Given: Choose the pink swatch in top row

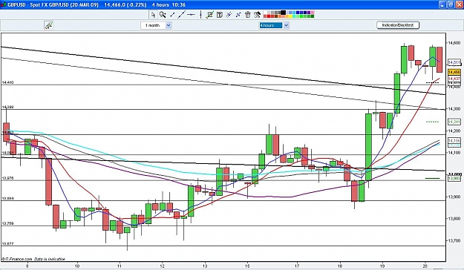Looking at the screenshot, I should 313,13.
